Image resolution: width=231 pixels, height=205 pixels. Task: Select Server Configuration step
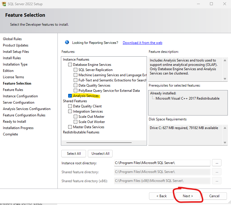pyautogui.click(x=18, y=102)
